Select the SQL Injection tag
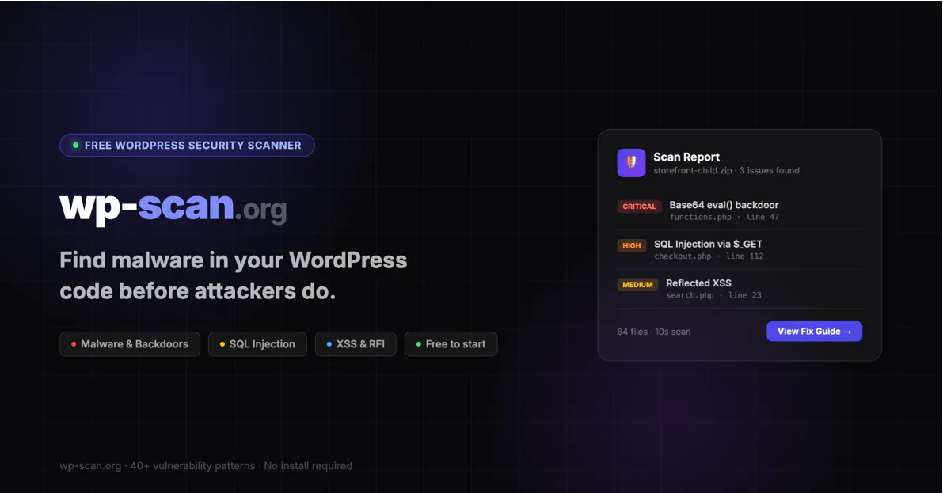 tap(257, 344)
